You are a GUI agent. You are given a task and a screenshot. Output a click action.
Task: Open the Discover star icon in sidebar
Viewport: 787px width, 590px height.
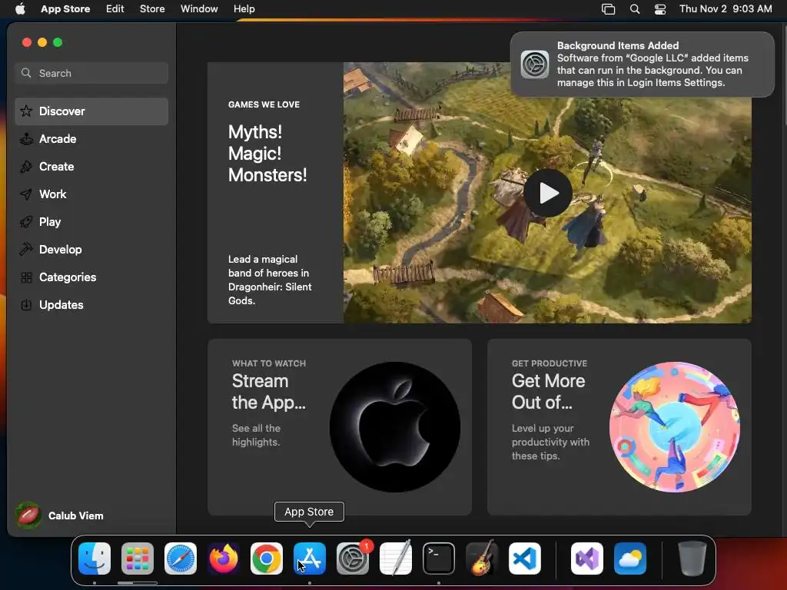26,111
